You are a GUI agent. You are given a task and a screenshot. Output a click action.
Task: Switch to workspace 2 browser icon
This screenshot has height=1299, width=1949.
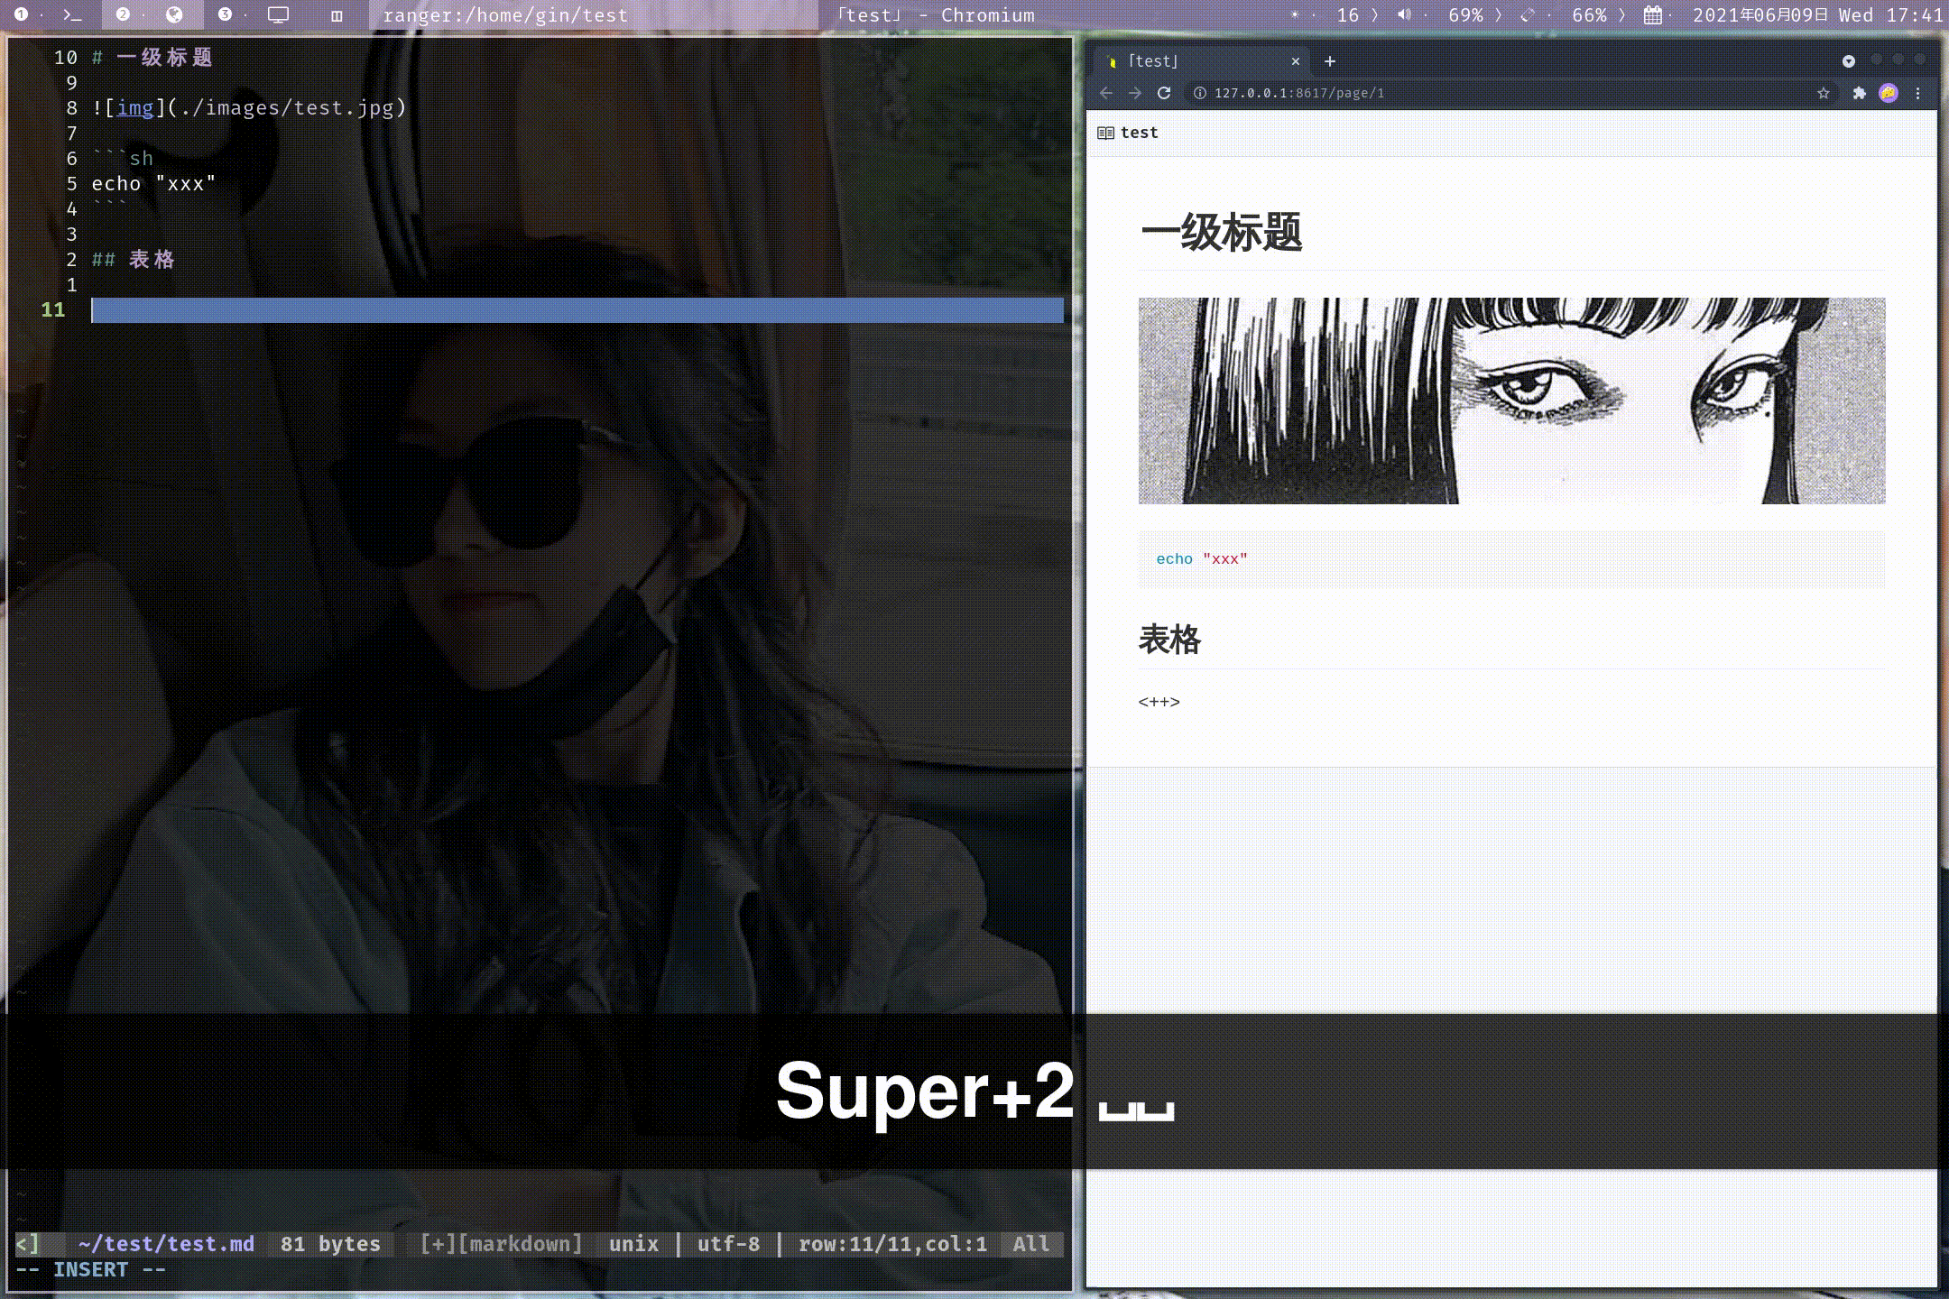coord(174,14)
